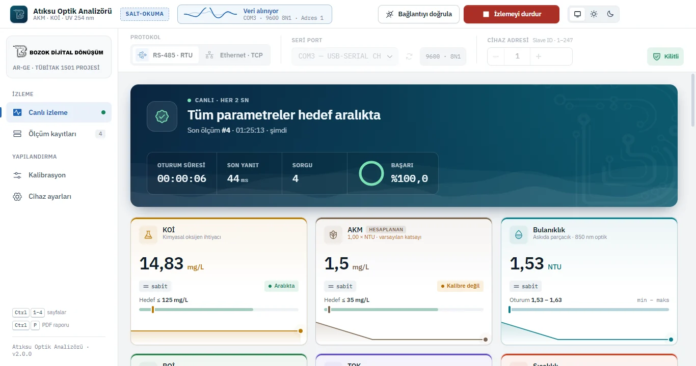
Task: Click the Bulanıklık min–maks range bar
Action: 590,310
